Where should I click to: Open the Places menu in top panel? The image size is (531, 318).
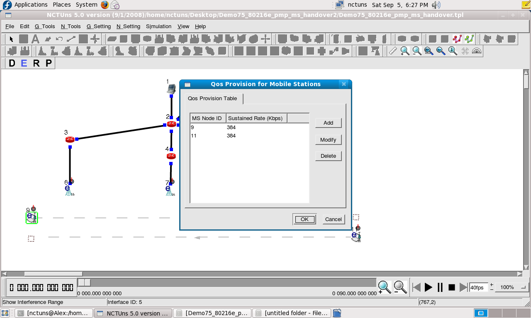click(62, 5)
